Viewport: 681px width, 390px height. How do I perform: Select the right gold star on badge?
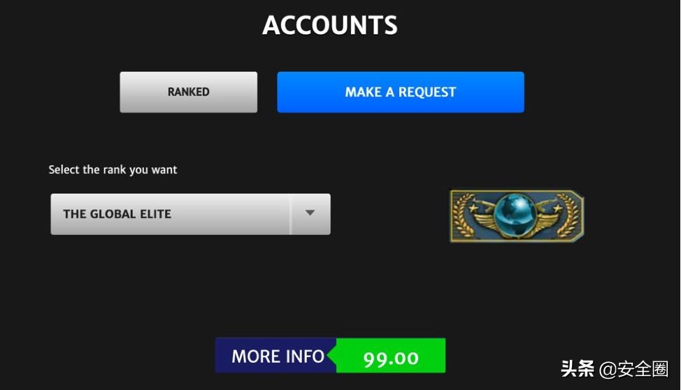(x=558, y=208)
